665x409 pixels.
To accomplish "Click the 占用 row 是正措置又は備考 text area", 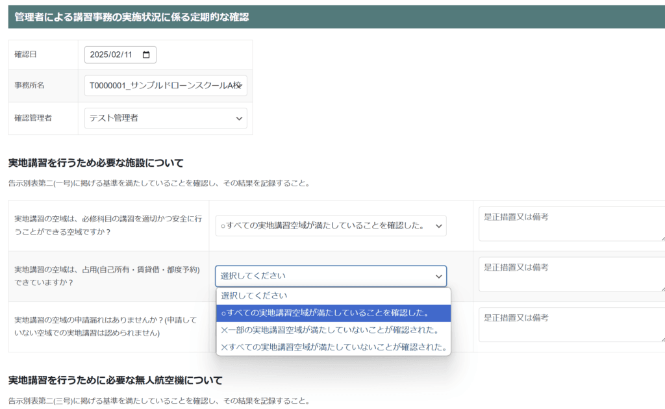I will click(570, 274).
